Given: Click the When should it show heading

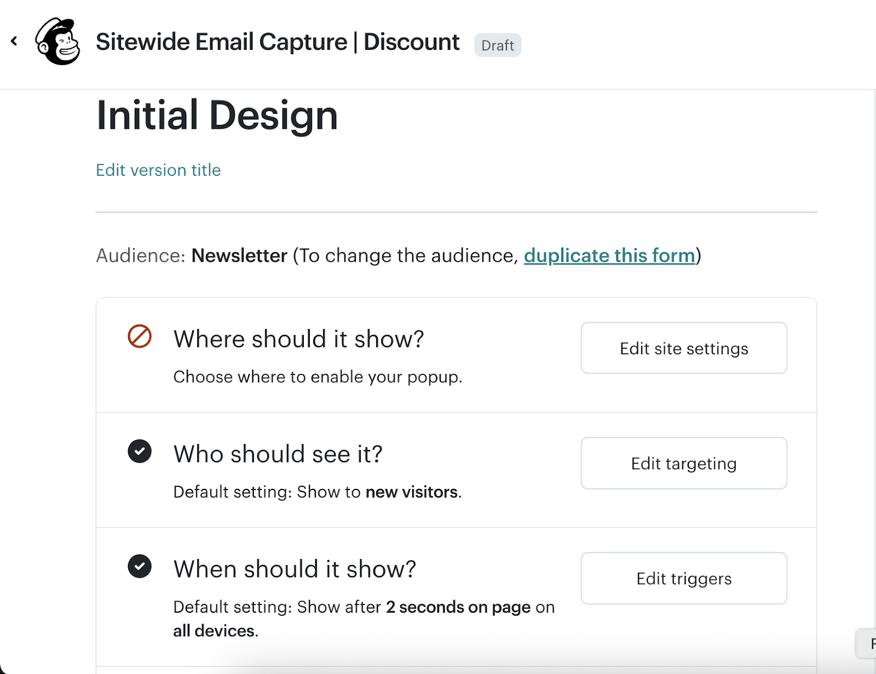Looking at the screenshot, I should (295, 569).
